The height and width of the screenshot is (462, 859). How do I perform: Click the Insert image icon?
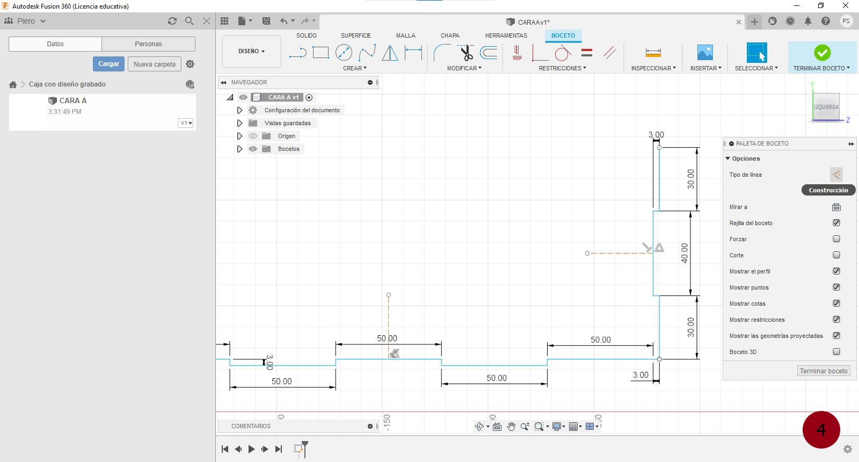tap(705, 53)
